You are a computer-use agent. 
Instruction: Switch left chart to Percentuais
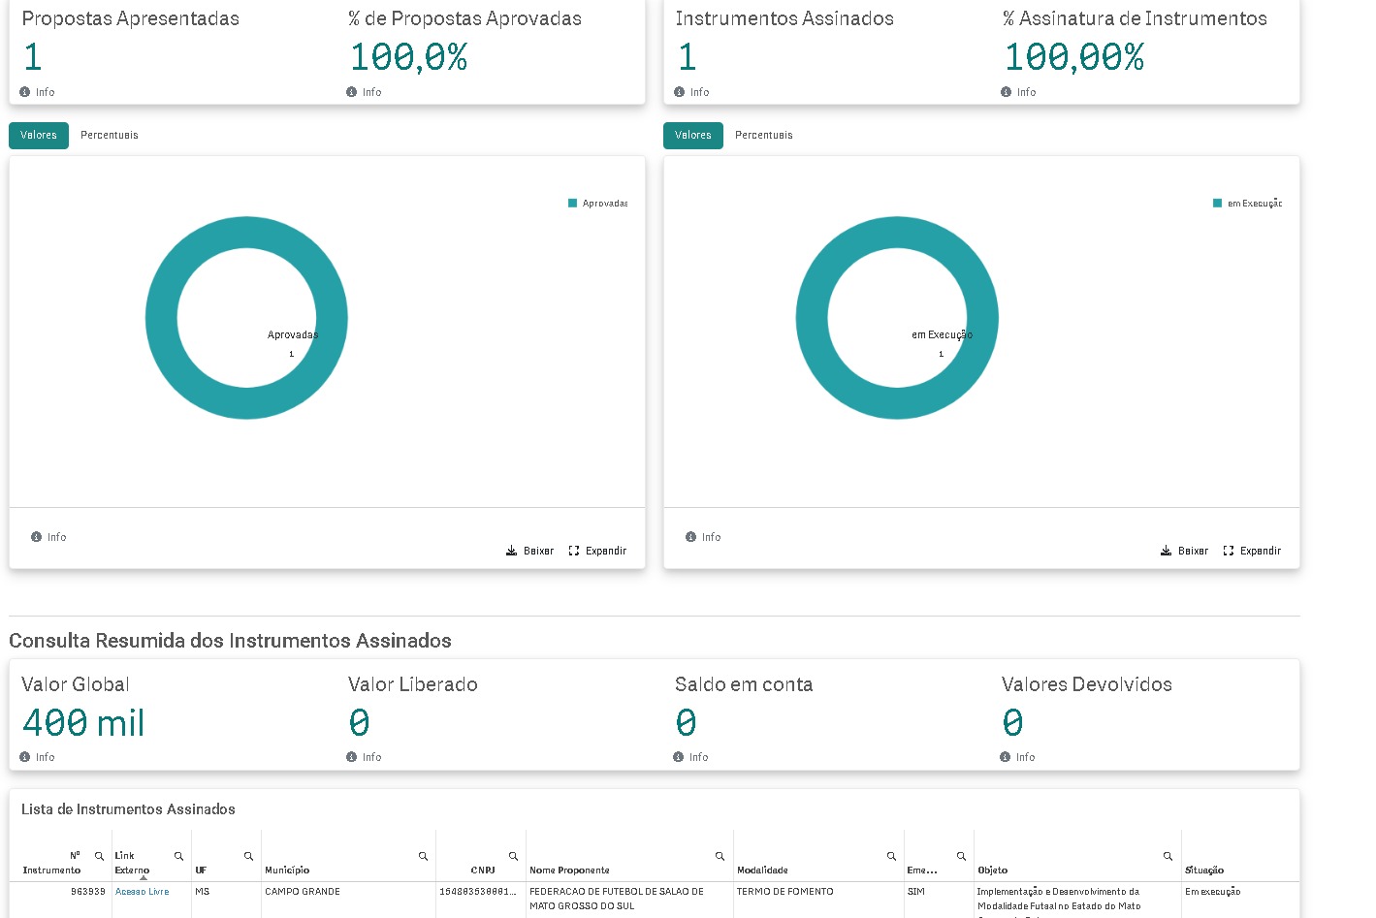pyautogui.click(x=110, y=136)
